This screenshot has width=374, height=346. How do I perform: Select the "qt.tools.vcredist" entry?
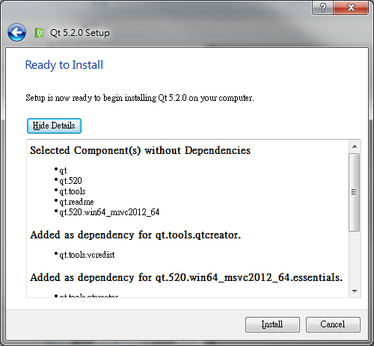point(87,255)
